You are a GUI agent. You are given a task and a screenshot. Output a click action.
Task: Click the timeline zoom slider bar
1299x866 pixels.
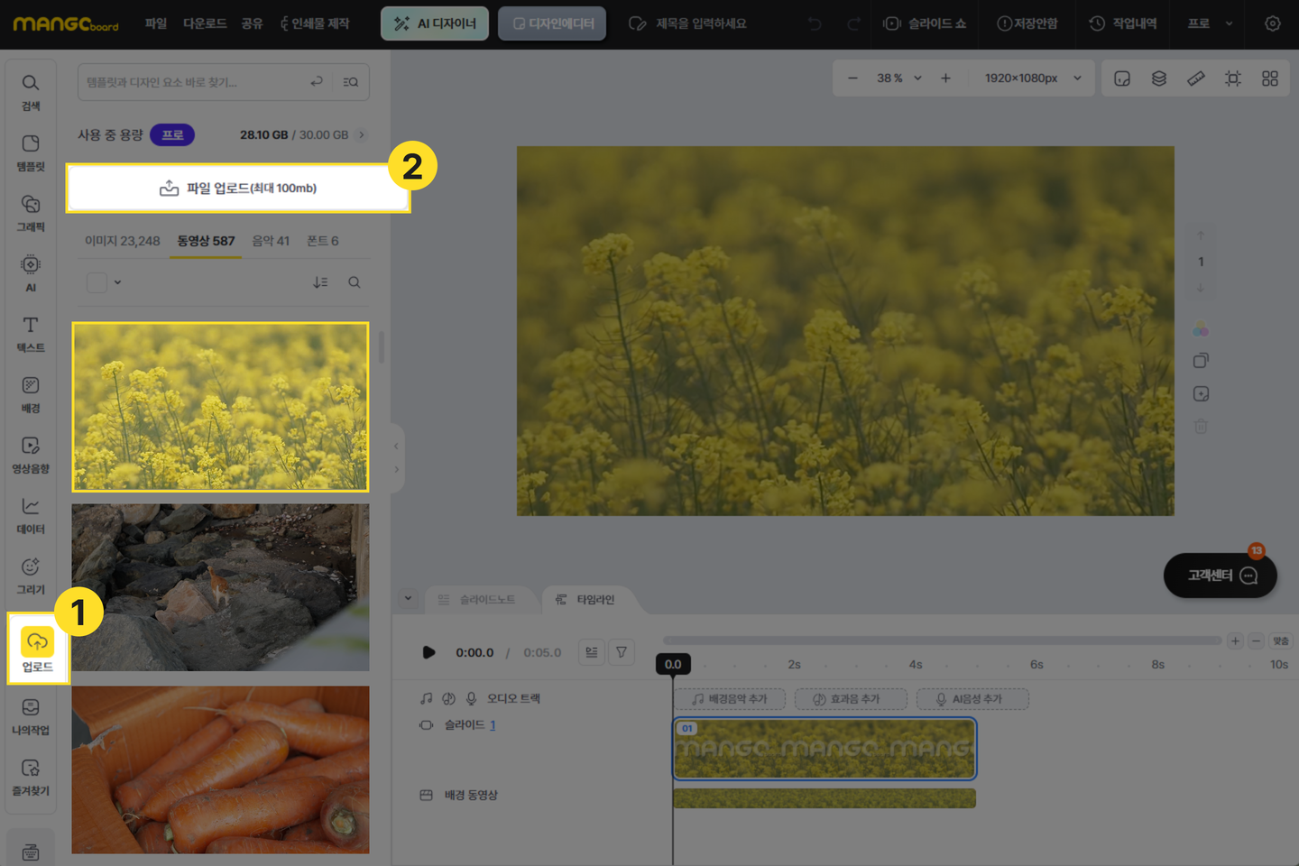point(942,640)
